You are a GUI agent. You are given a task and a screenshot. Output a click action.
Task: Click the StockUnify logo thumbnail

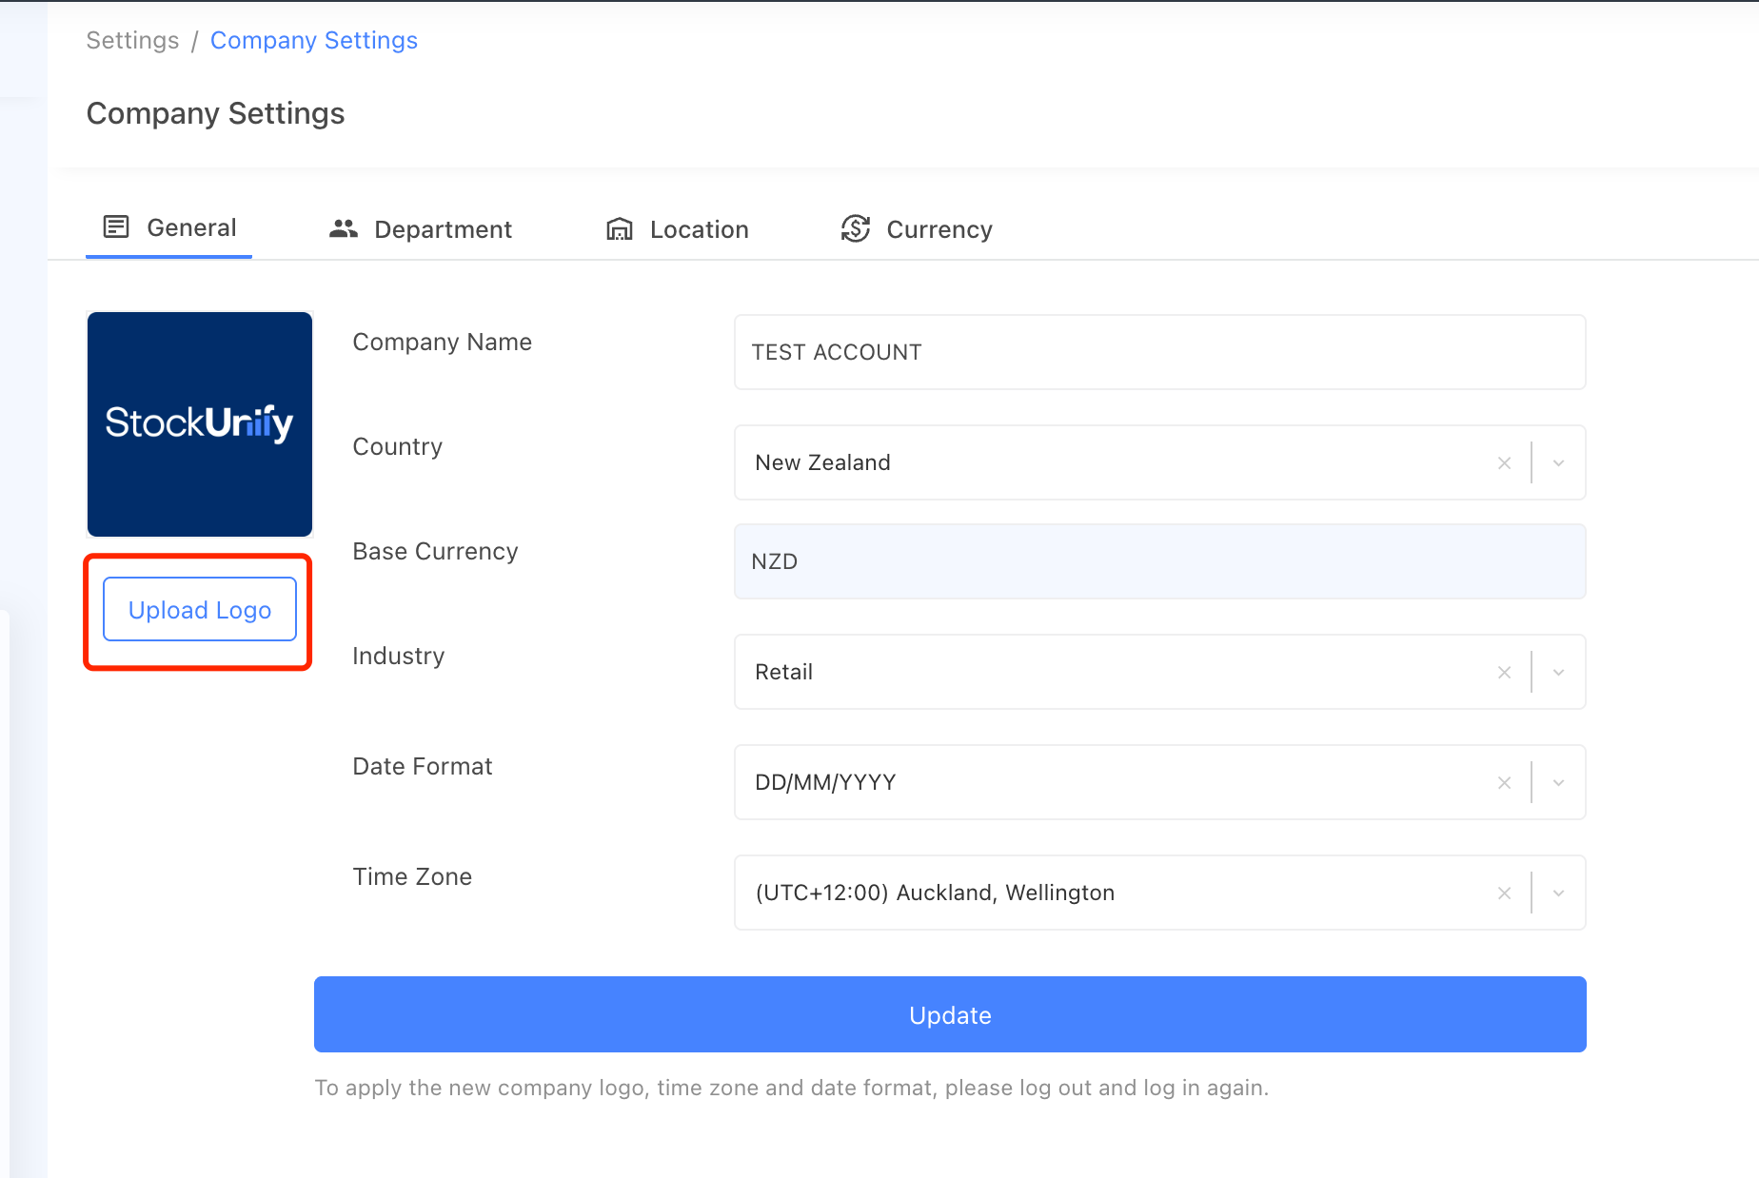point(200,424)
